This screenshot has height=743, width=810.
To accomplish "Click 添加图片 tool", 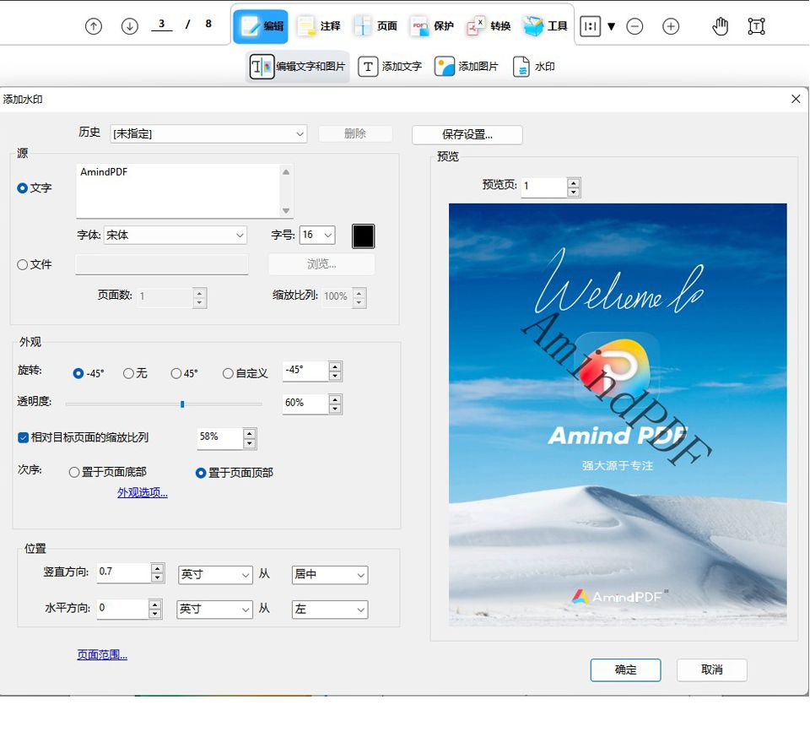I will [x=466, y=67].
